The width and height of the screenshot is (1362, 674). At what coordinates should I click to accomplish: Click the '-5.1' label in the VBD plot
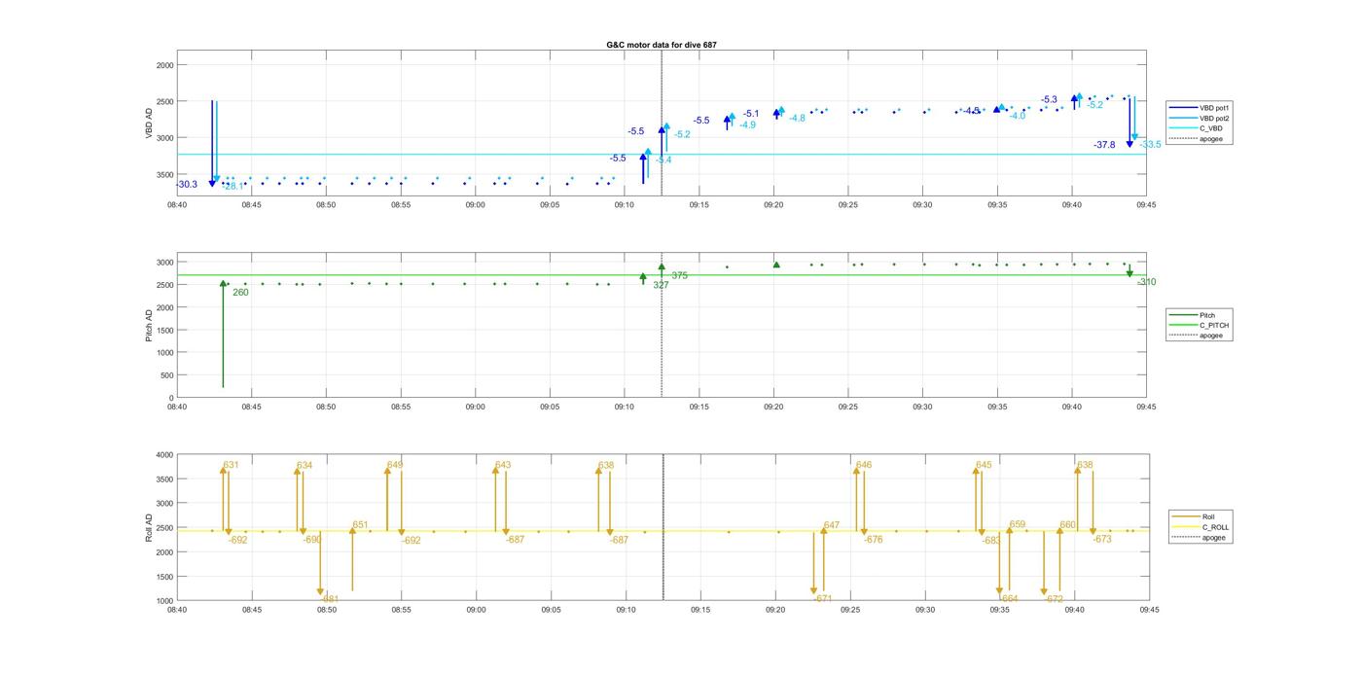[x=751, y=114]
